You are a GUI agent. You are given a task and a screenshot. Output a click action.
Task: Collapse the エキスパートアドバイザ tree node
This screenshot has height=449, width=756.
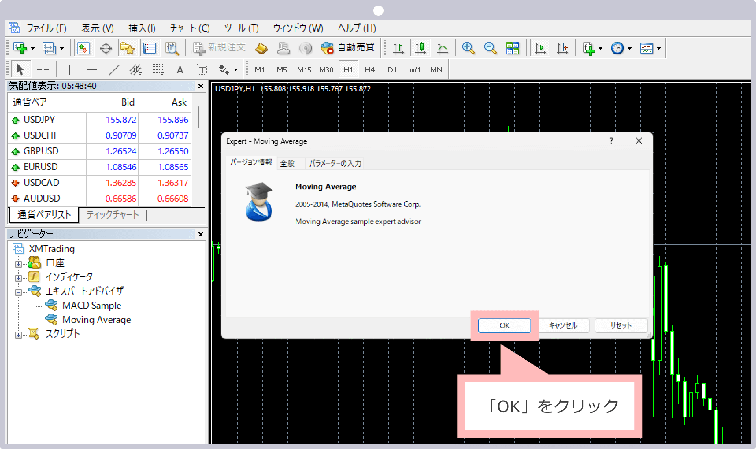click(18, 292)
